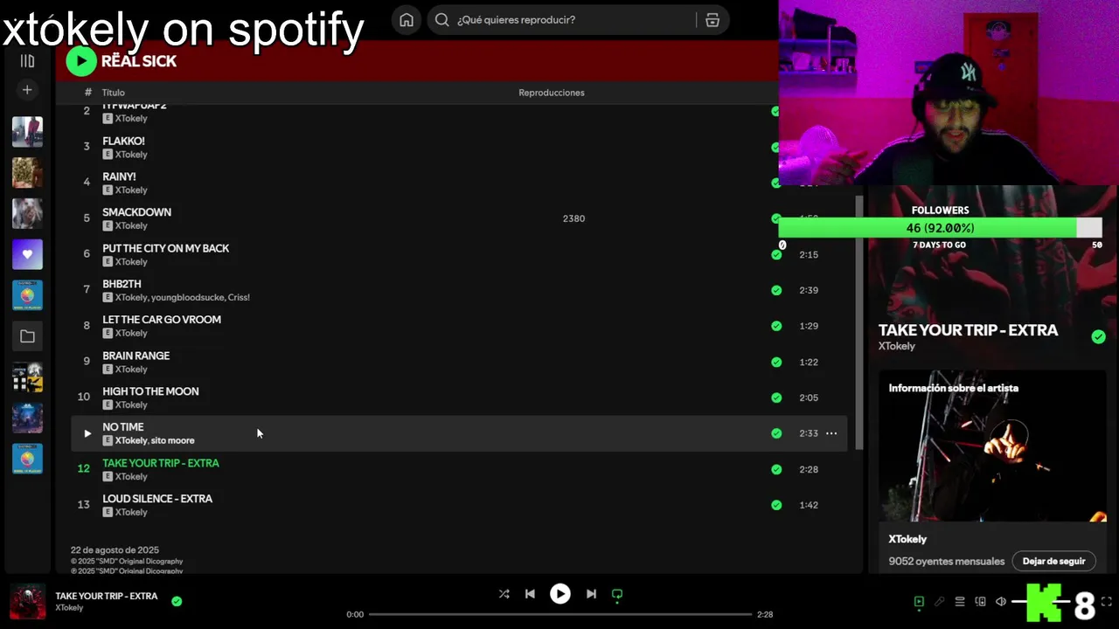Collapse the library sidebar icon
This screenshot has height=629, width=1119.
[x=27, y=61]
